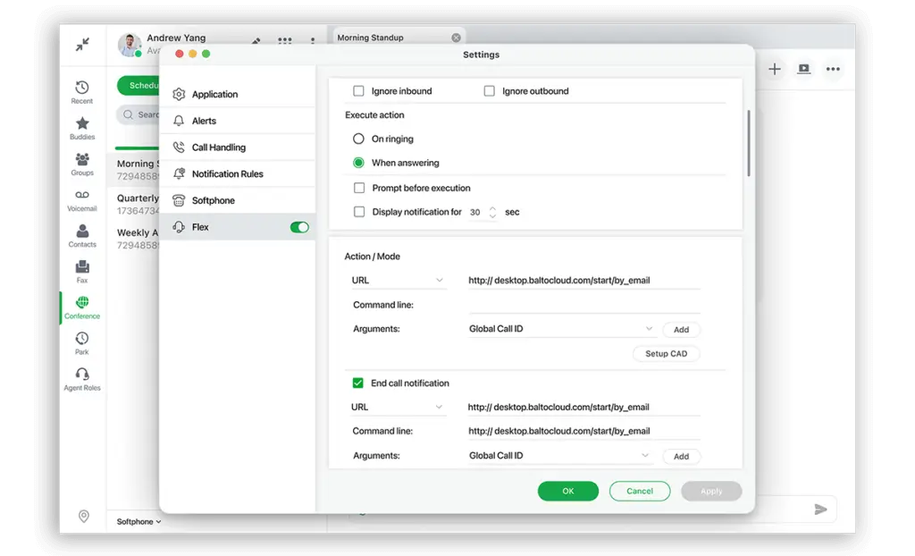Turn off the Flex toggle switch
This screenshot has height=556, width=915.
299,227
